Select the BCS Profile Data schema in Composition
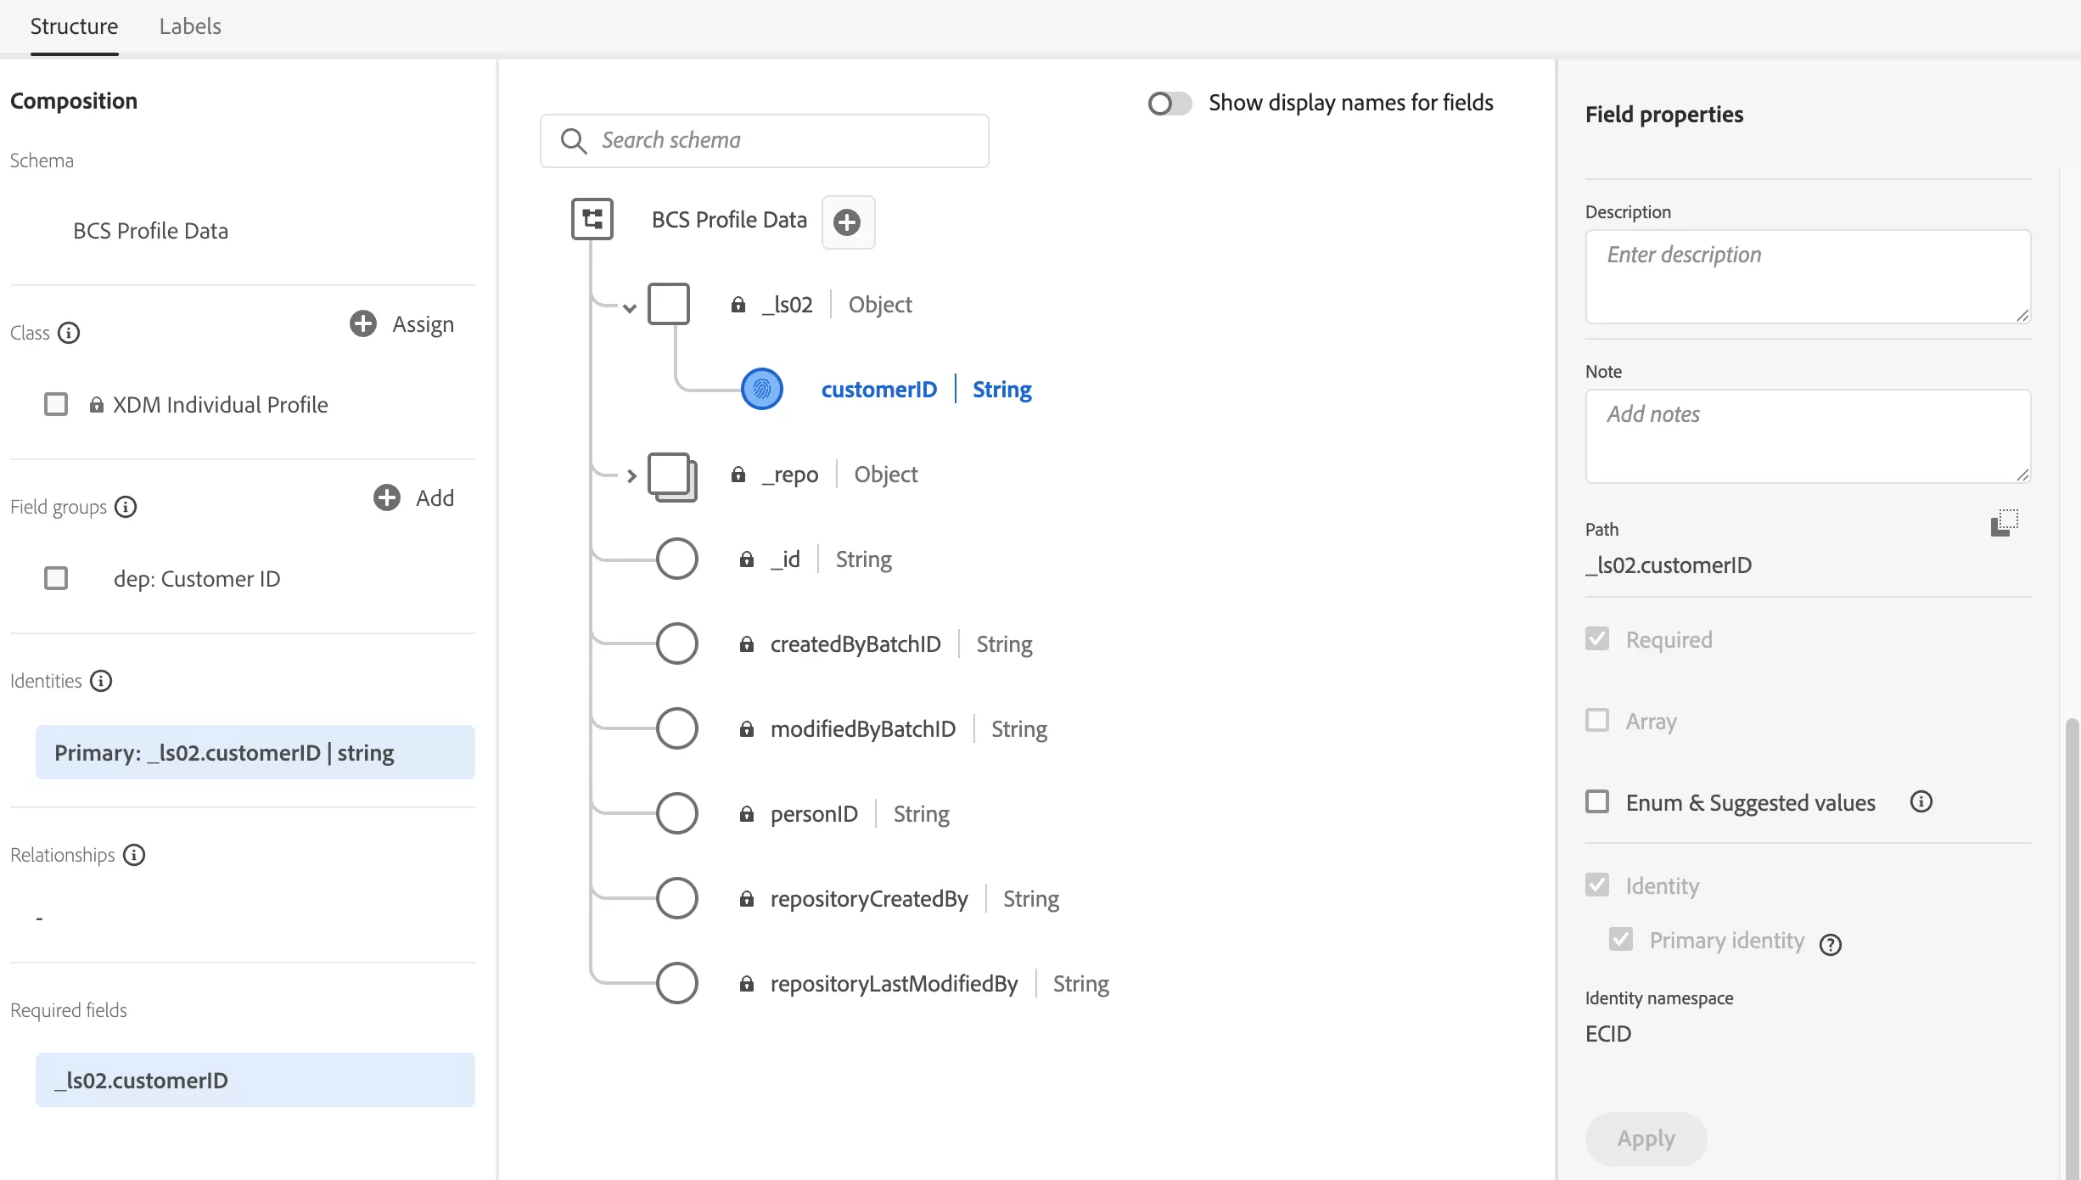This screenshot has width=2081, height=1180. tap(151, 231)
